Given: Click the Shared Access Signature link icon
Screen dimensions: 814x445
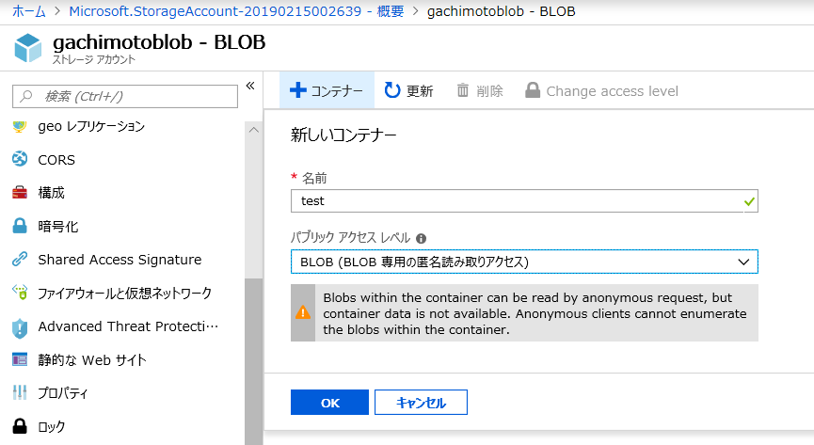Looking at the screenshot, I should (x=20, y=259).
